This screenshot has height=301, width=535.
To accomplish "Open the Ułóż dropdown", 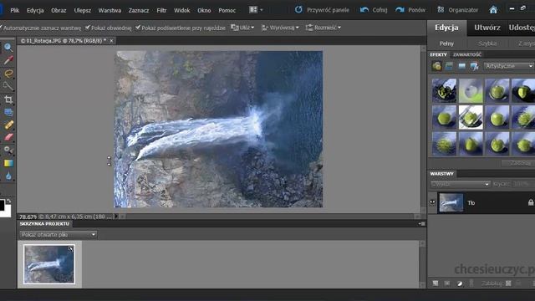I will (242, 28).
